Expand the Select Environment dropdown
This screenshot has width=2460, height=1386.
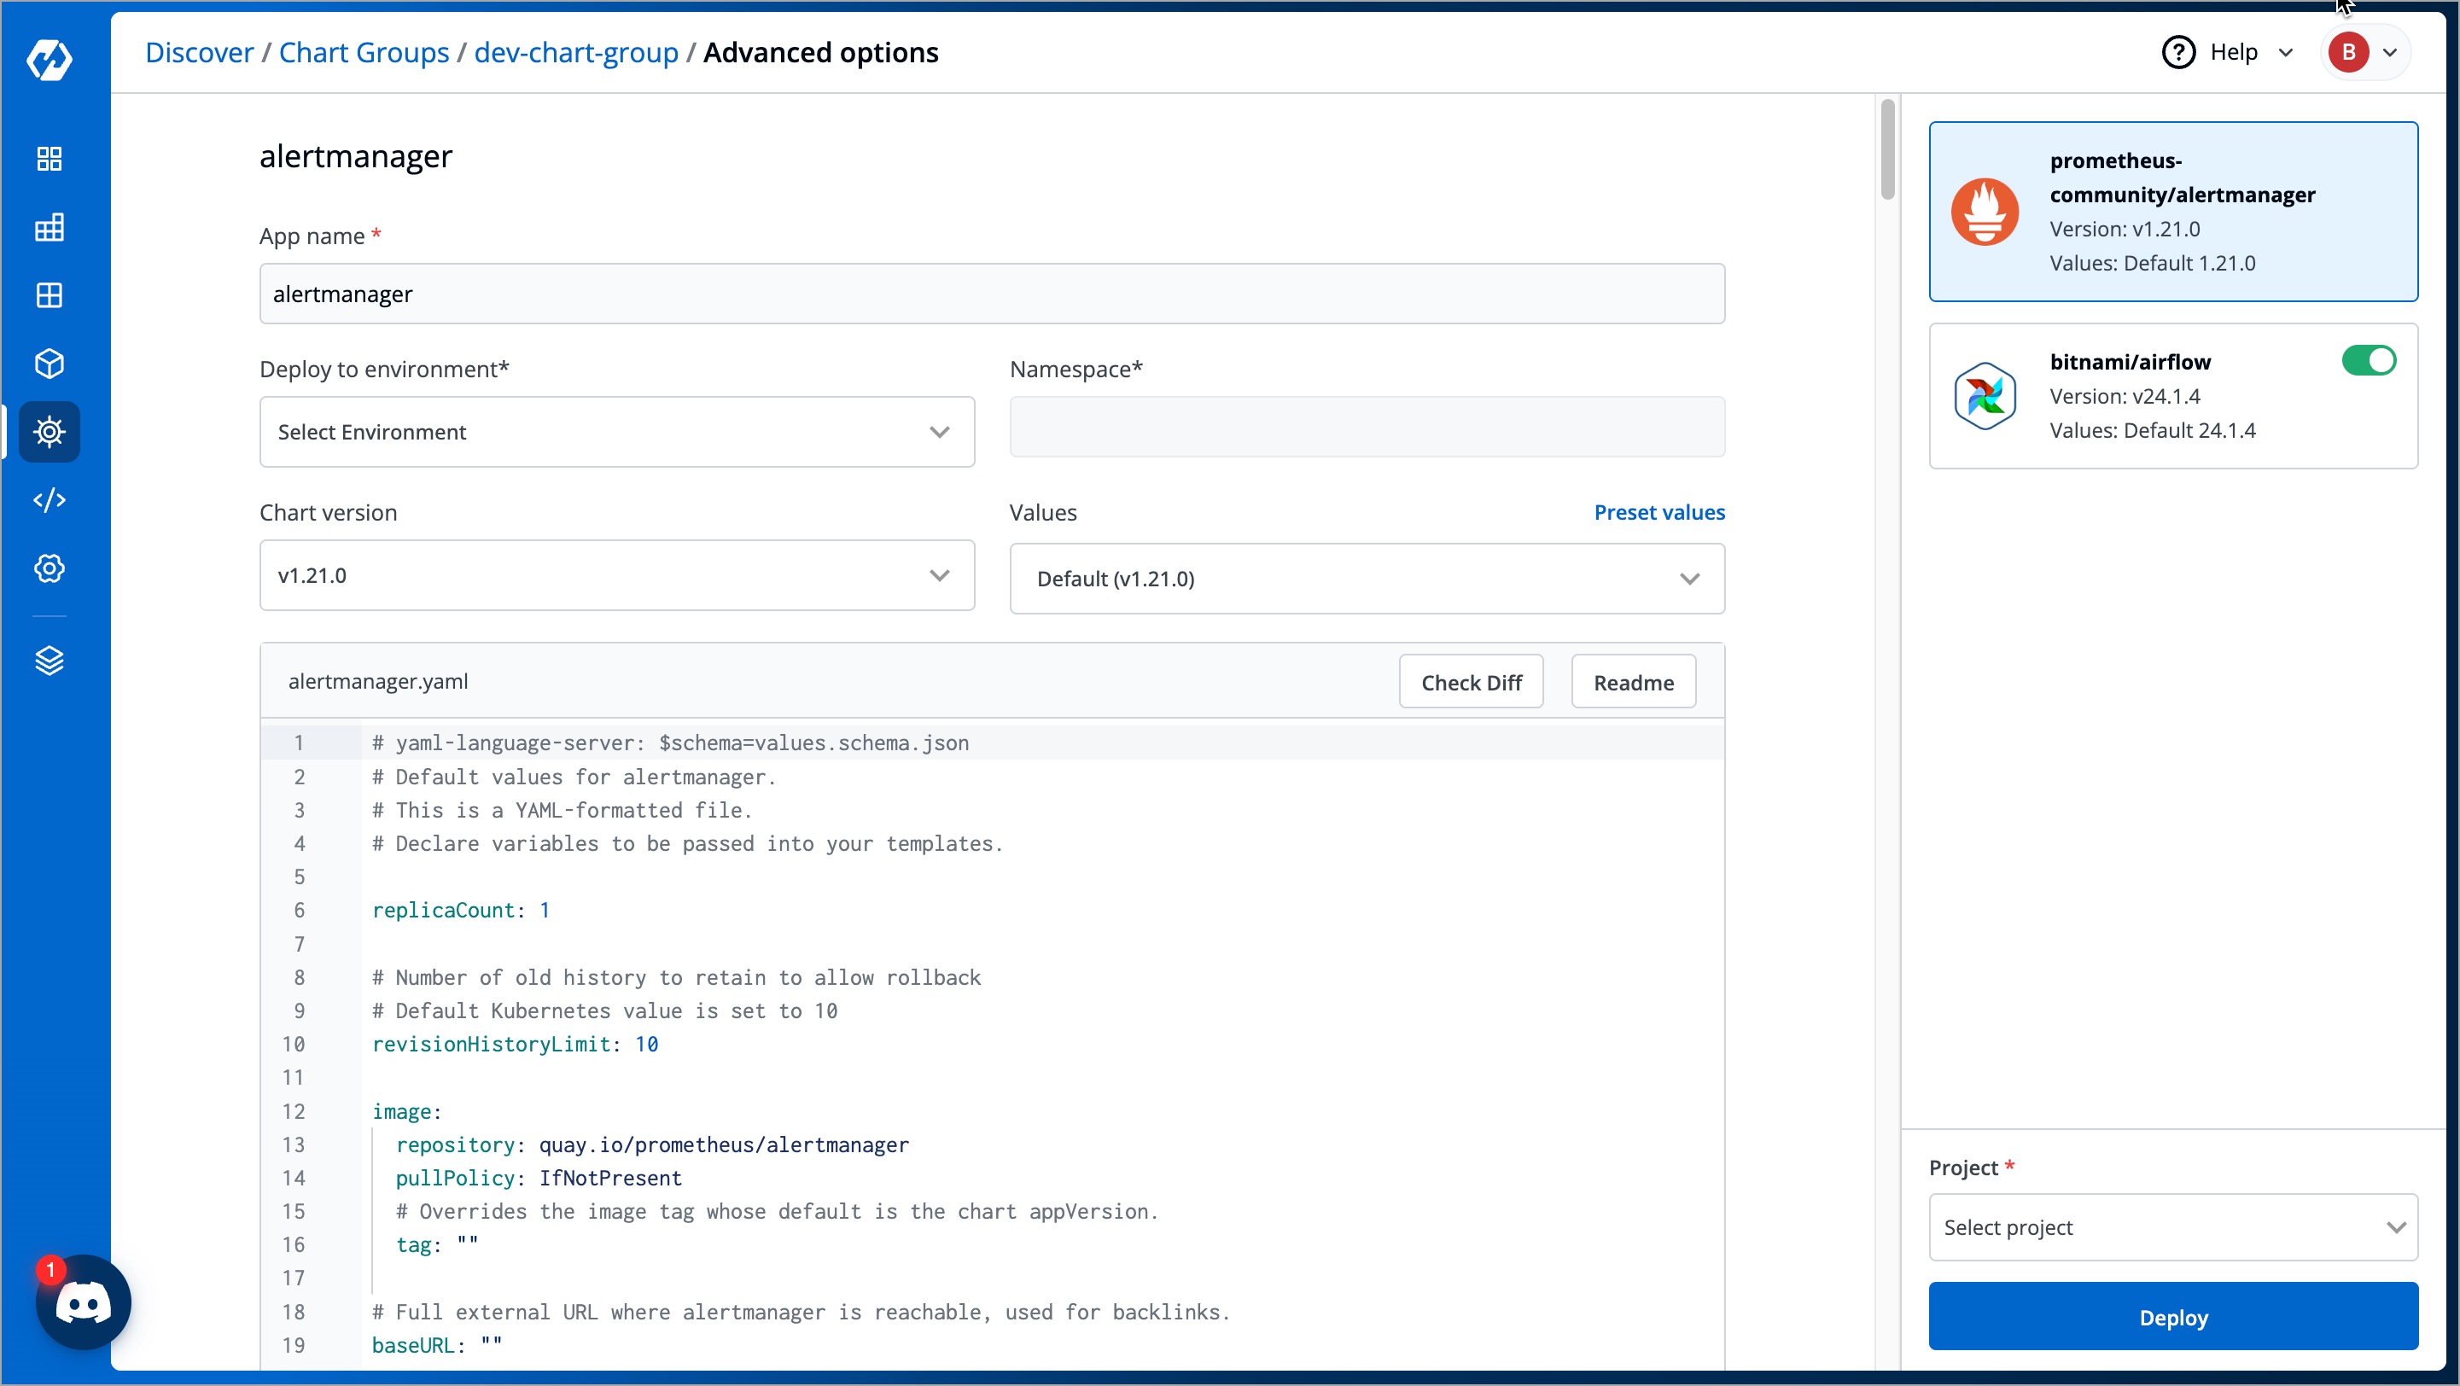[x=616, y=432]
